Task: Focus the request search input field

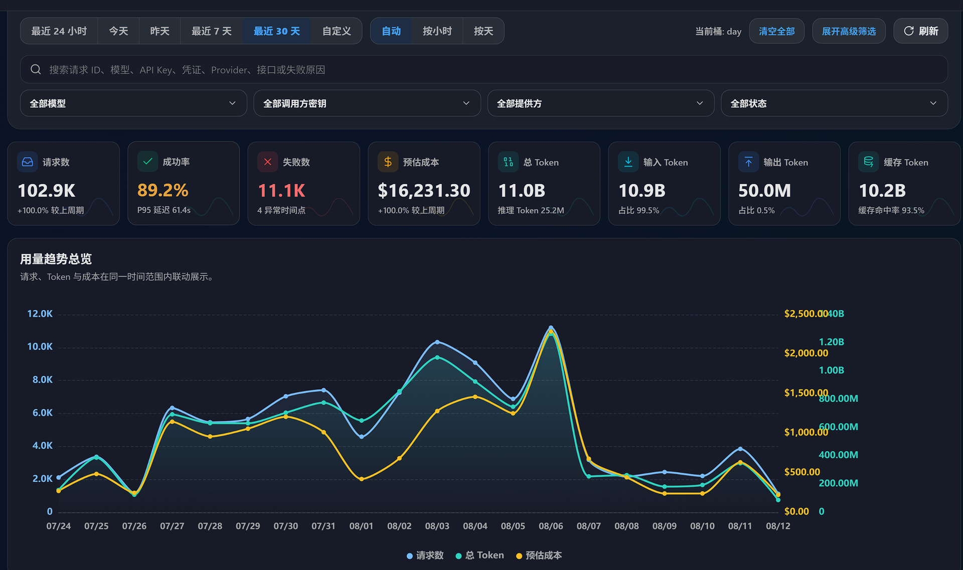Action: point(484,70)
